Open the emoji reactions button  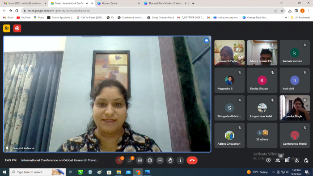150,160
